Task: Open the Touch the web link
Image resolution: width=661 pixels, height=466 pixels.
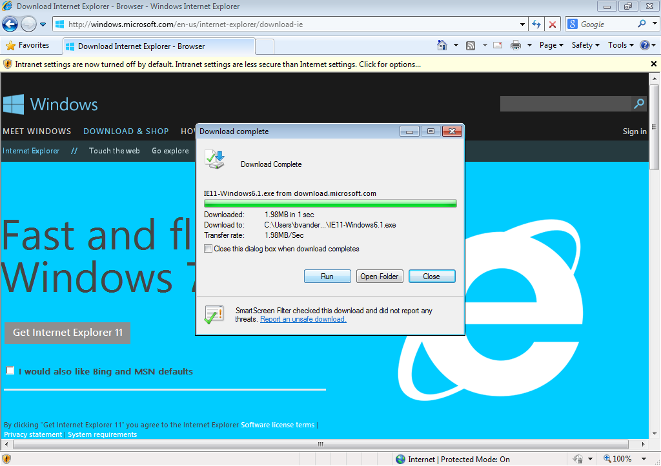Action: pos(114,151)
